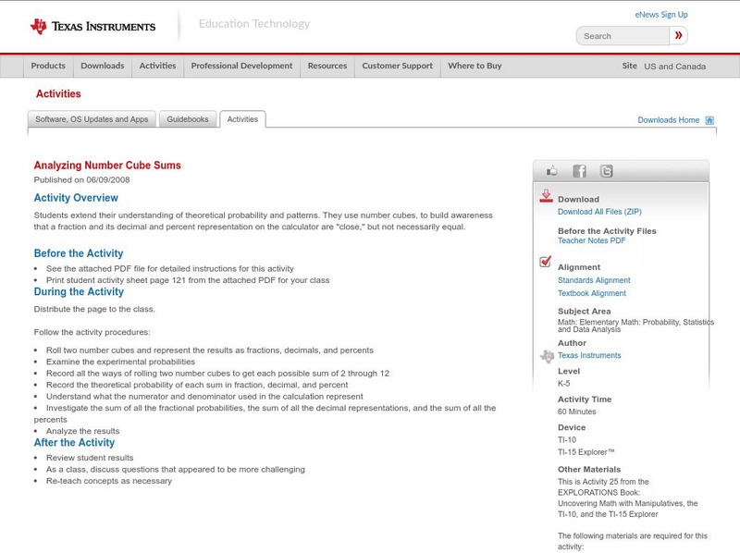Click the After the Activity heading

tap(74, 443)
